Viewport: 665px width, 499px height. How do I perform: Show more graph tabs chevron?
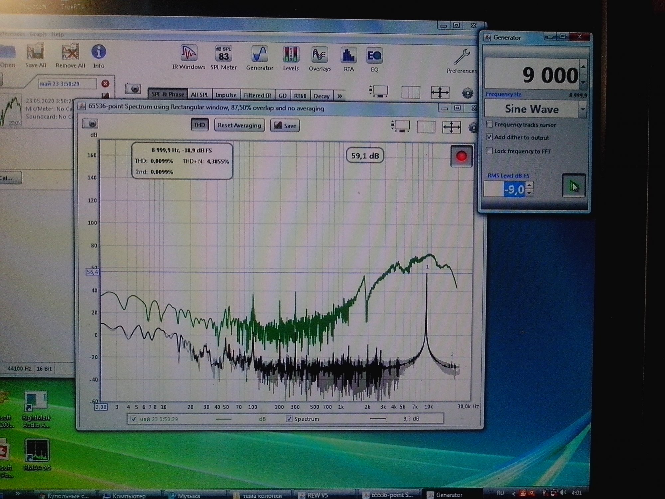[x=339, y=96]
